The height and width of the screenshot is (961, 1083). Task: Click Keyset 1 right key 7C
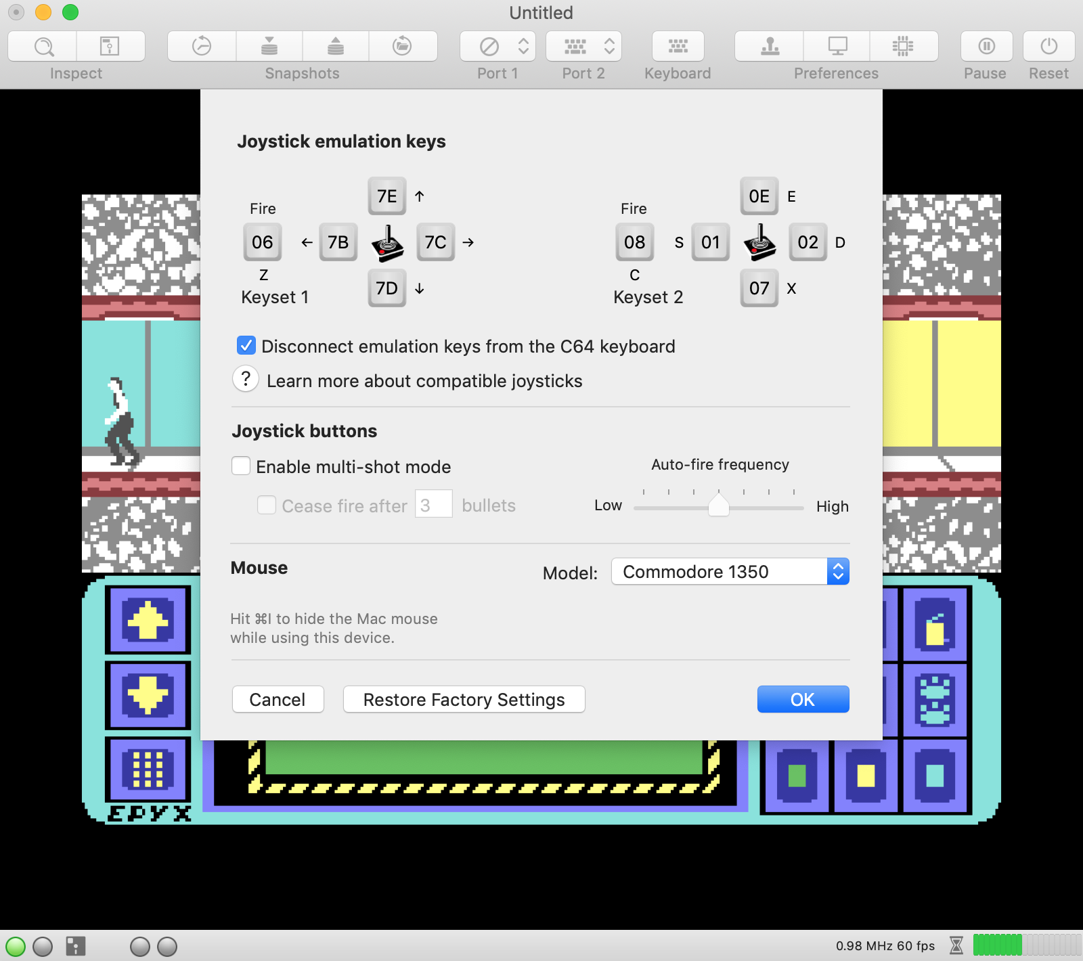[436, 242]
